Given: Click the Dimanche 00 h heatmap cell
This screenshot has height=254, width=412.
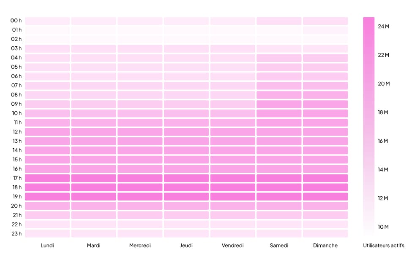Looking at the screenshot, I should [325, 21].
